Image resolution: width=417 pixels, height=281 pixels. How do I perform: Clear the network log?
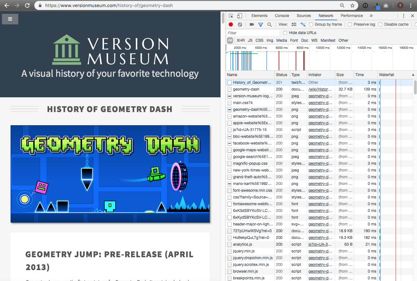pos(240,24)
